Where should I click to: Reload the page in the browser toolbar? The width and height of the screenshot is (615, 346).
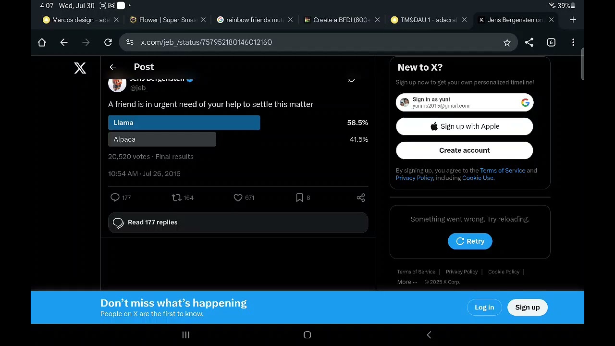108,42
